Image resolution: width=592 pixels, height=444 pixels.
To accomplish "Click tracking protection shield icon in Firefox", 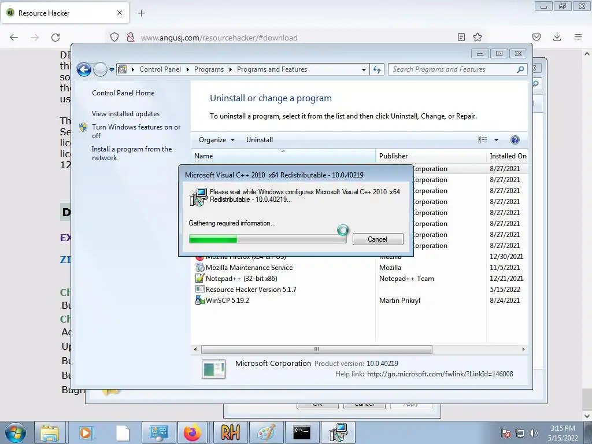I will pyautogui.click(x=114, y=37).
